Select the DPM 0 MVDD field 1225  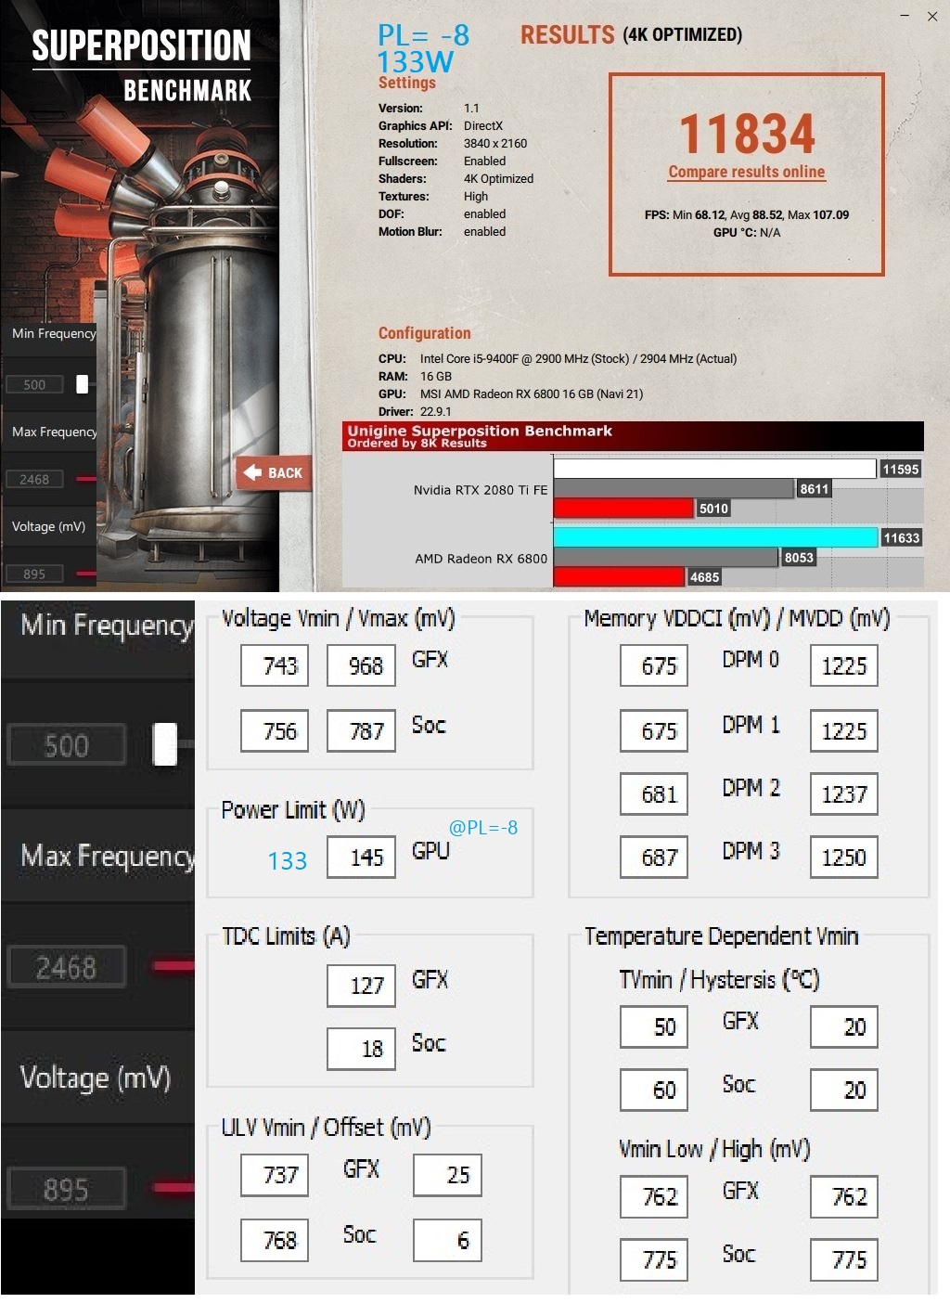pos(844,665)
